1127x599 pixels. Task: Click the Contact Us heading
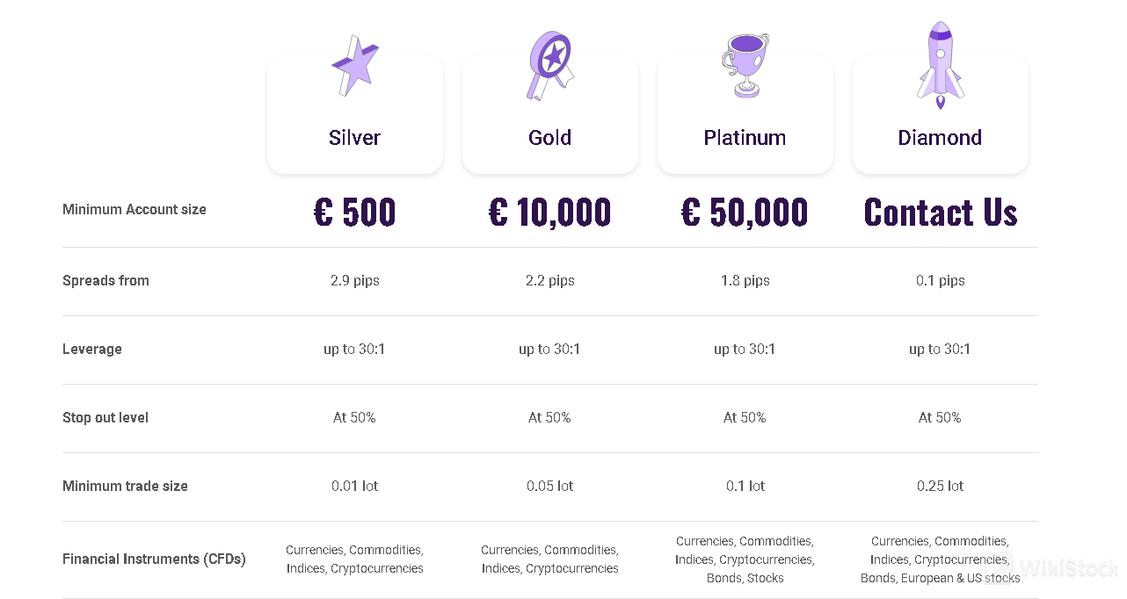941,213
